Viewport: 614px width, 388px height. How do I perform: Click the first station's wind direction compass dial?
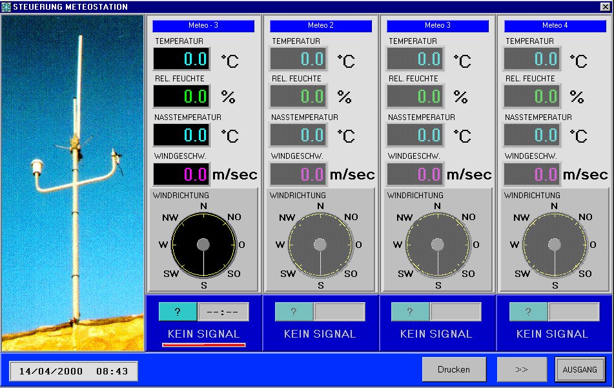(203, 245)
